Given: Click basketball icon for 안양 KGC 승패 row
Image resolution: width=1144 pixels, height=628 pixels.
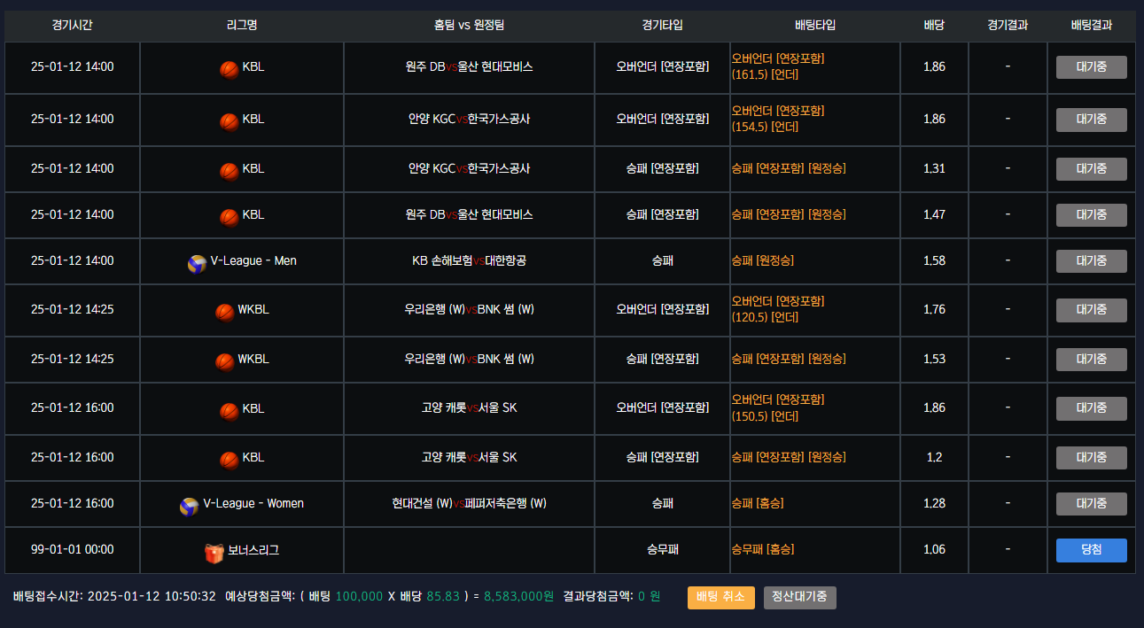Looking at the screenshot, I should (x=230, y=170).
